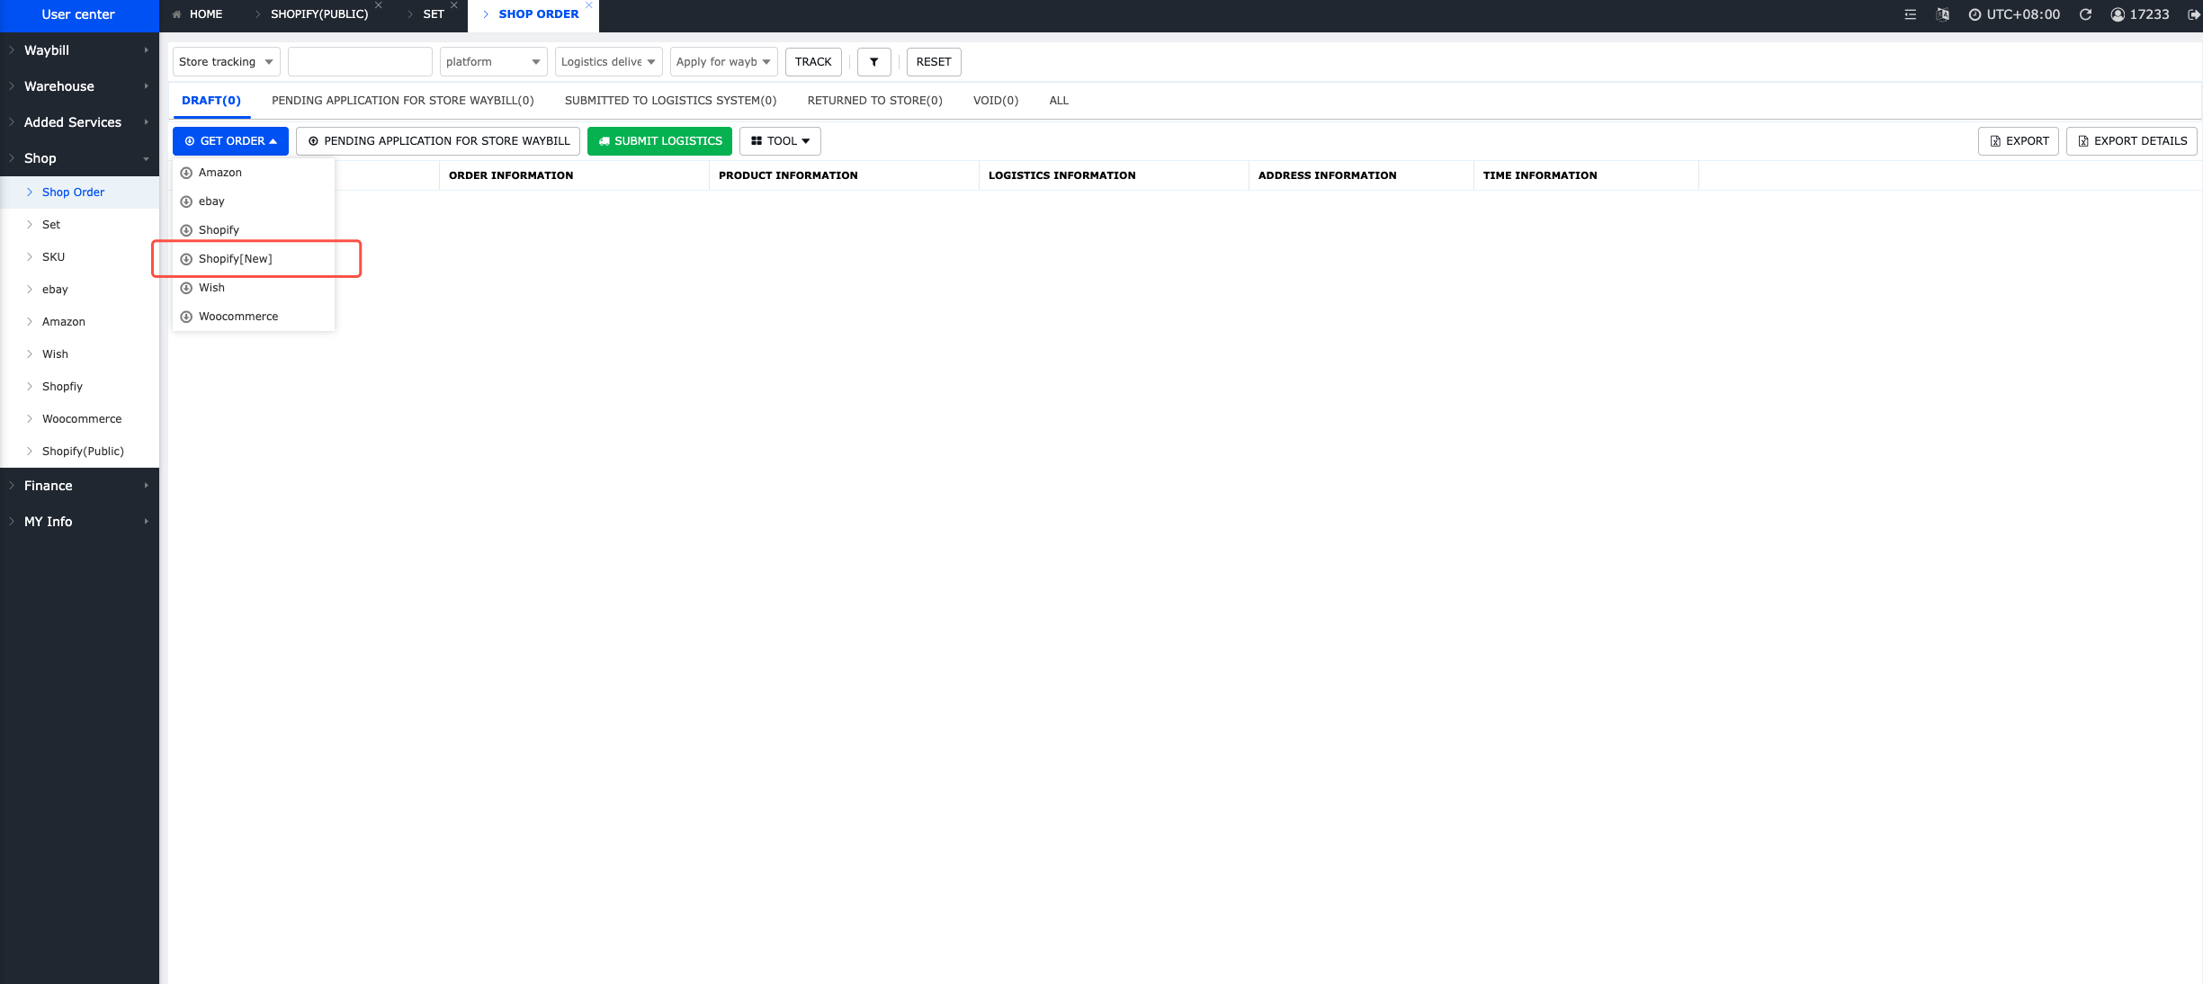Click the RESET button

[x=934, y=61]
